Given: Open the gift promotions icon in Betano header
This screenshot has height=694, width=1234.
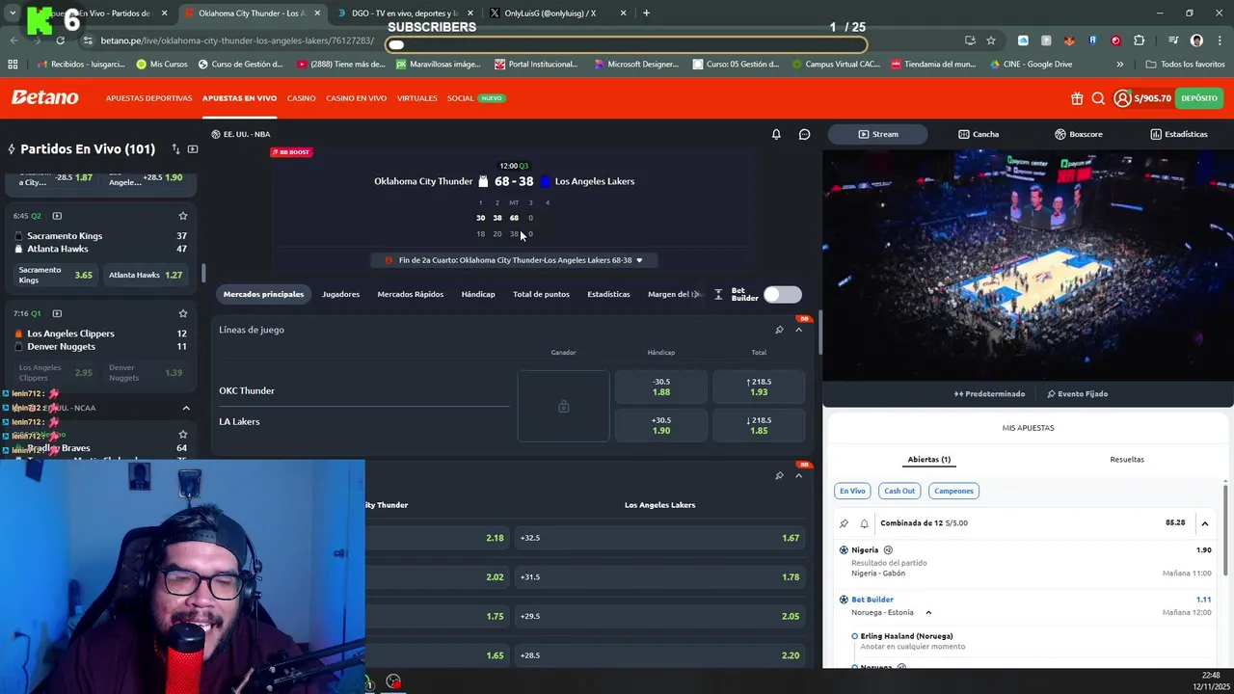Looking at the screenshot, I should click(1077, 98).
